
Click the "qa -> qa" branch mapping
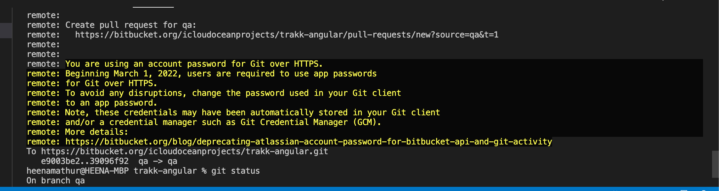[158, 161]
